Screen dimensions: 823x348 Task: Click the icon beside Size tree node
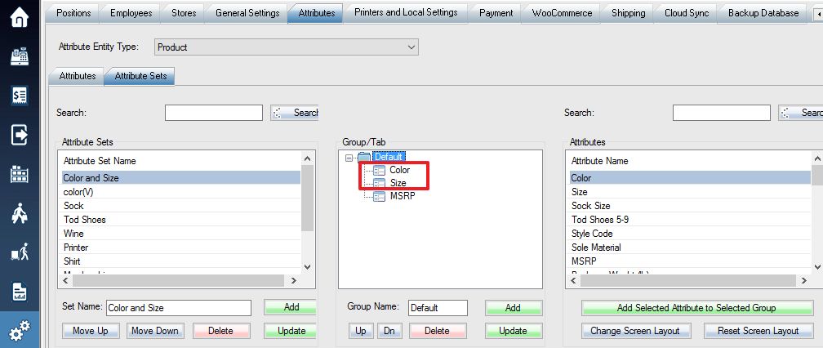[380, 183]
